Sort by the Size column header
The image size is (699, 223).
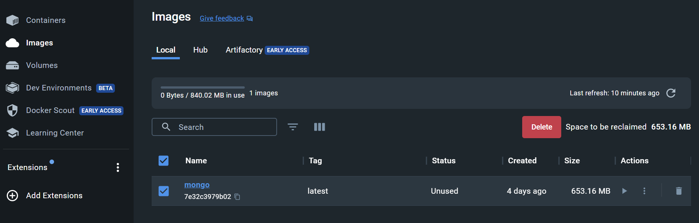(572, 161)
